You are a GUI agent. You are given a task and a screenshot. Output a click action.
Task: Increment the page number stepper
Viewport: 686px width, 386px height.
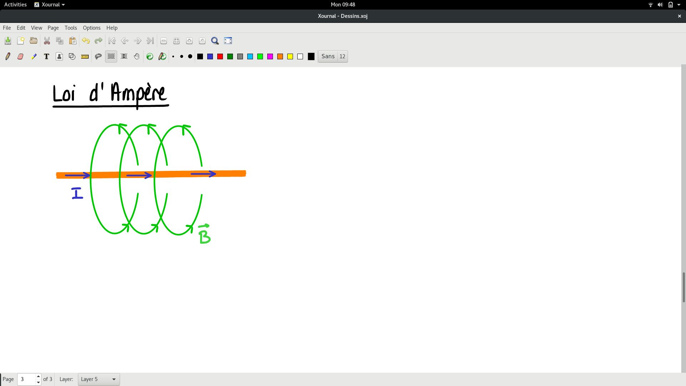(38, 376)
